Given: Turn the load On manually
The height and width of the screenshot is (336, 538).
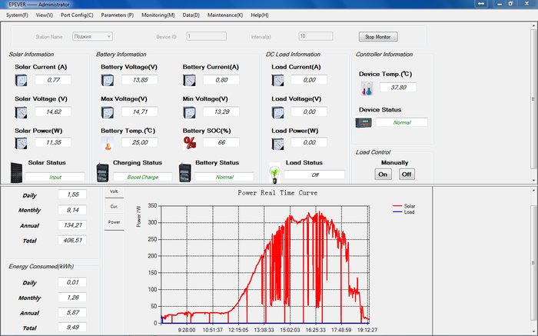Looking at the screenshot, I should tap(382, 174).
